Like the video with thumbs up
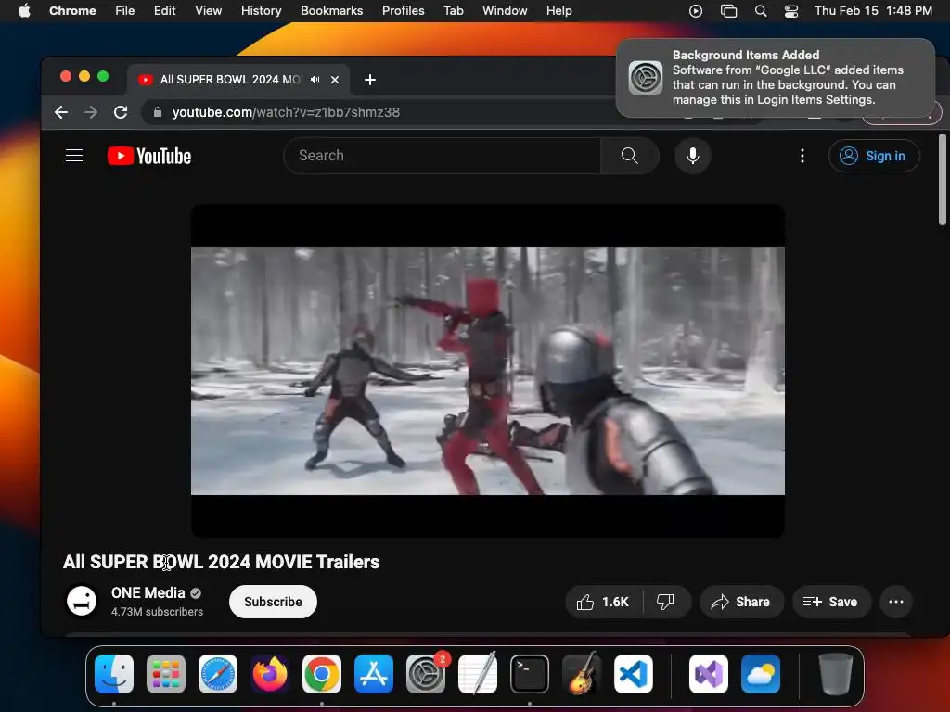The width and height of the screenshot is (950, 712). click(x=603, y=602)
